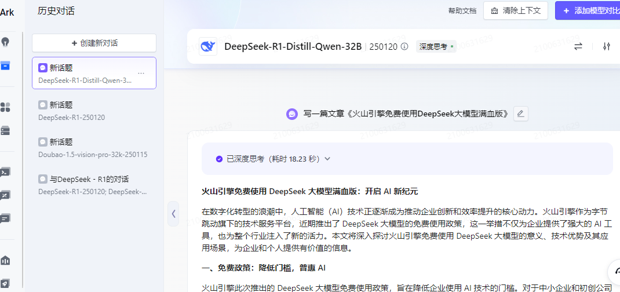Open the more options dots on selected conversation

(x=141, y=73)
